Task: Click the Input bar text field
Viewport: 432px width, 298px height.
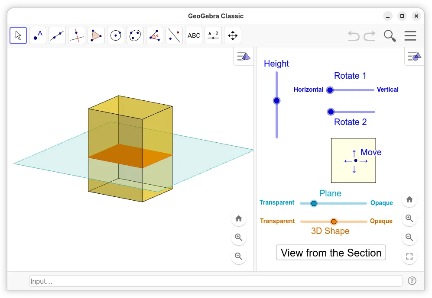Action: point(215,281)
